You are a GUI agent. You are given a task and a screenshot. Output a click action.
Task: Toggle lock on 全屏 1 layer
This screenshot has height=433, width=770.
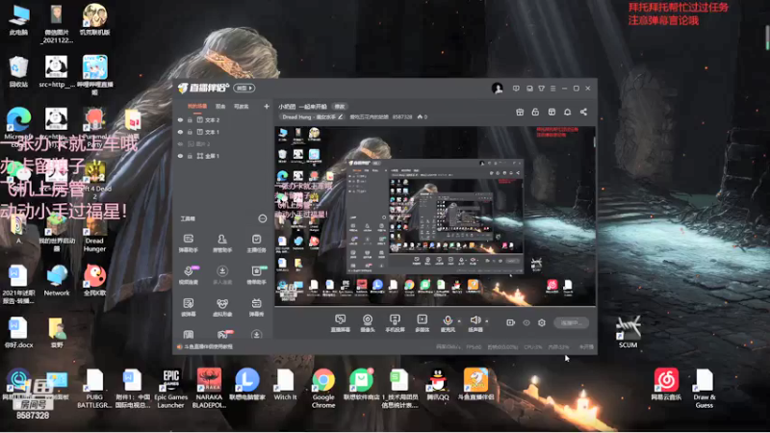(x=190, y=156)
